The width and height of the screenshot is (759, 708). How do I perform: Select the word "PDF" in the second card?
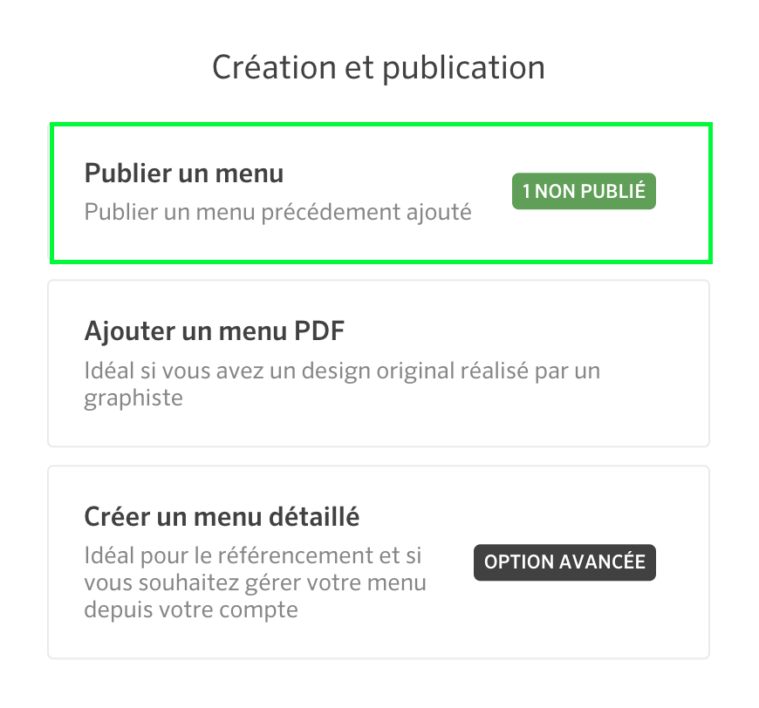coord(319,332)
